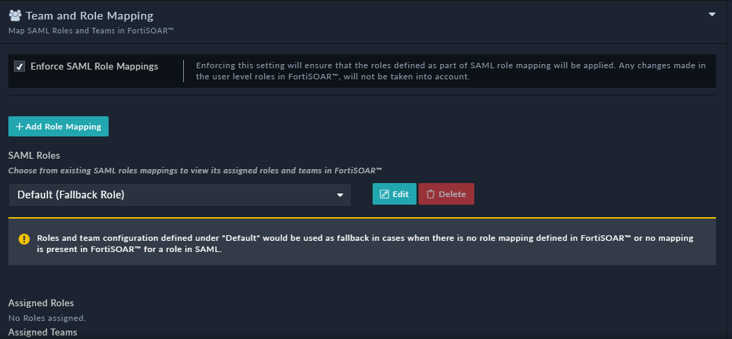Open the Default (Fallback Role) dropdown

[180, 195]
